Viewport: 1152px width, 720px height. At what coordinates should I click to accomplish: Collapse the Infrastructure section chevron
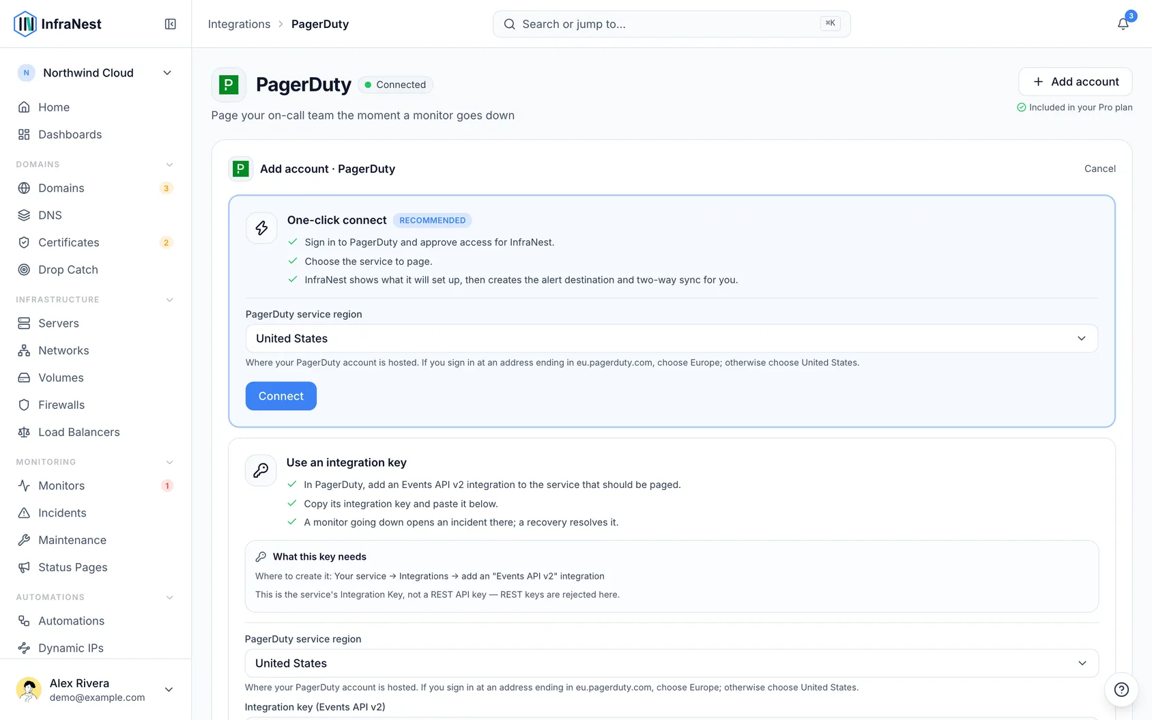pos(169,300)
